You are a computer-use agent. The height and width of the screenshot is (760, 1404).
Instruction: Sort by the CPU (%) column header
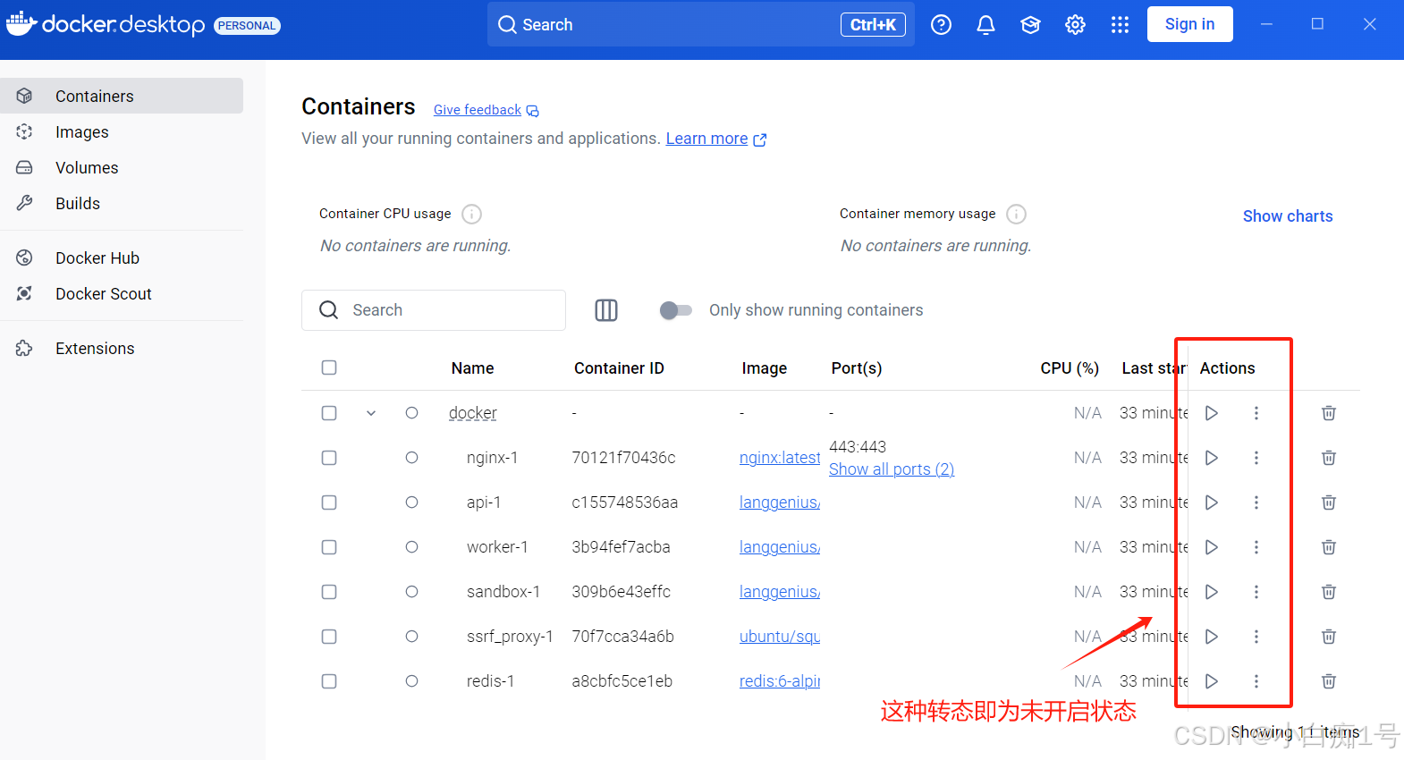pyautogui.click(x=1070, y=368)
